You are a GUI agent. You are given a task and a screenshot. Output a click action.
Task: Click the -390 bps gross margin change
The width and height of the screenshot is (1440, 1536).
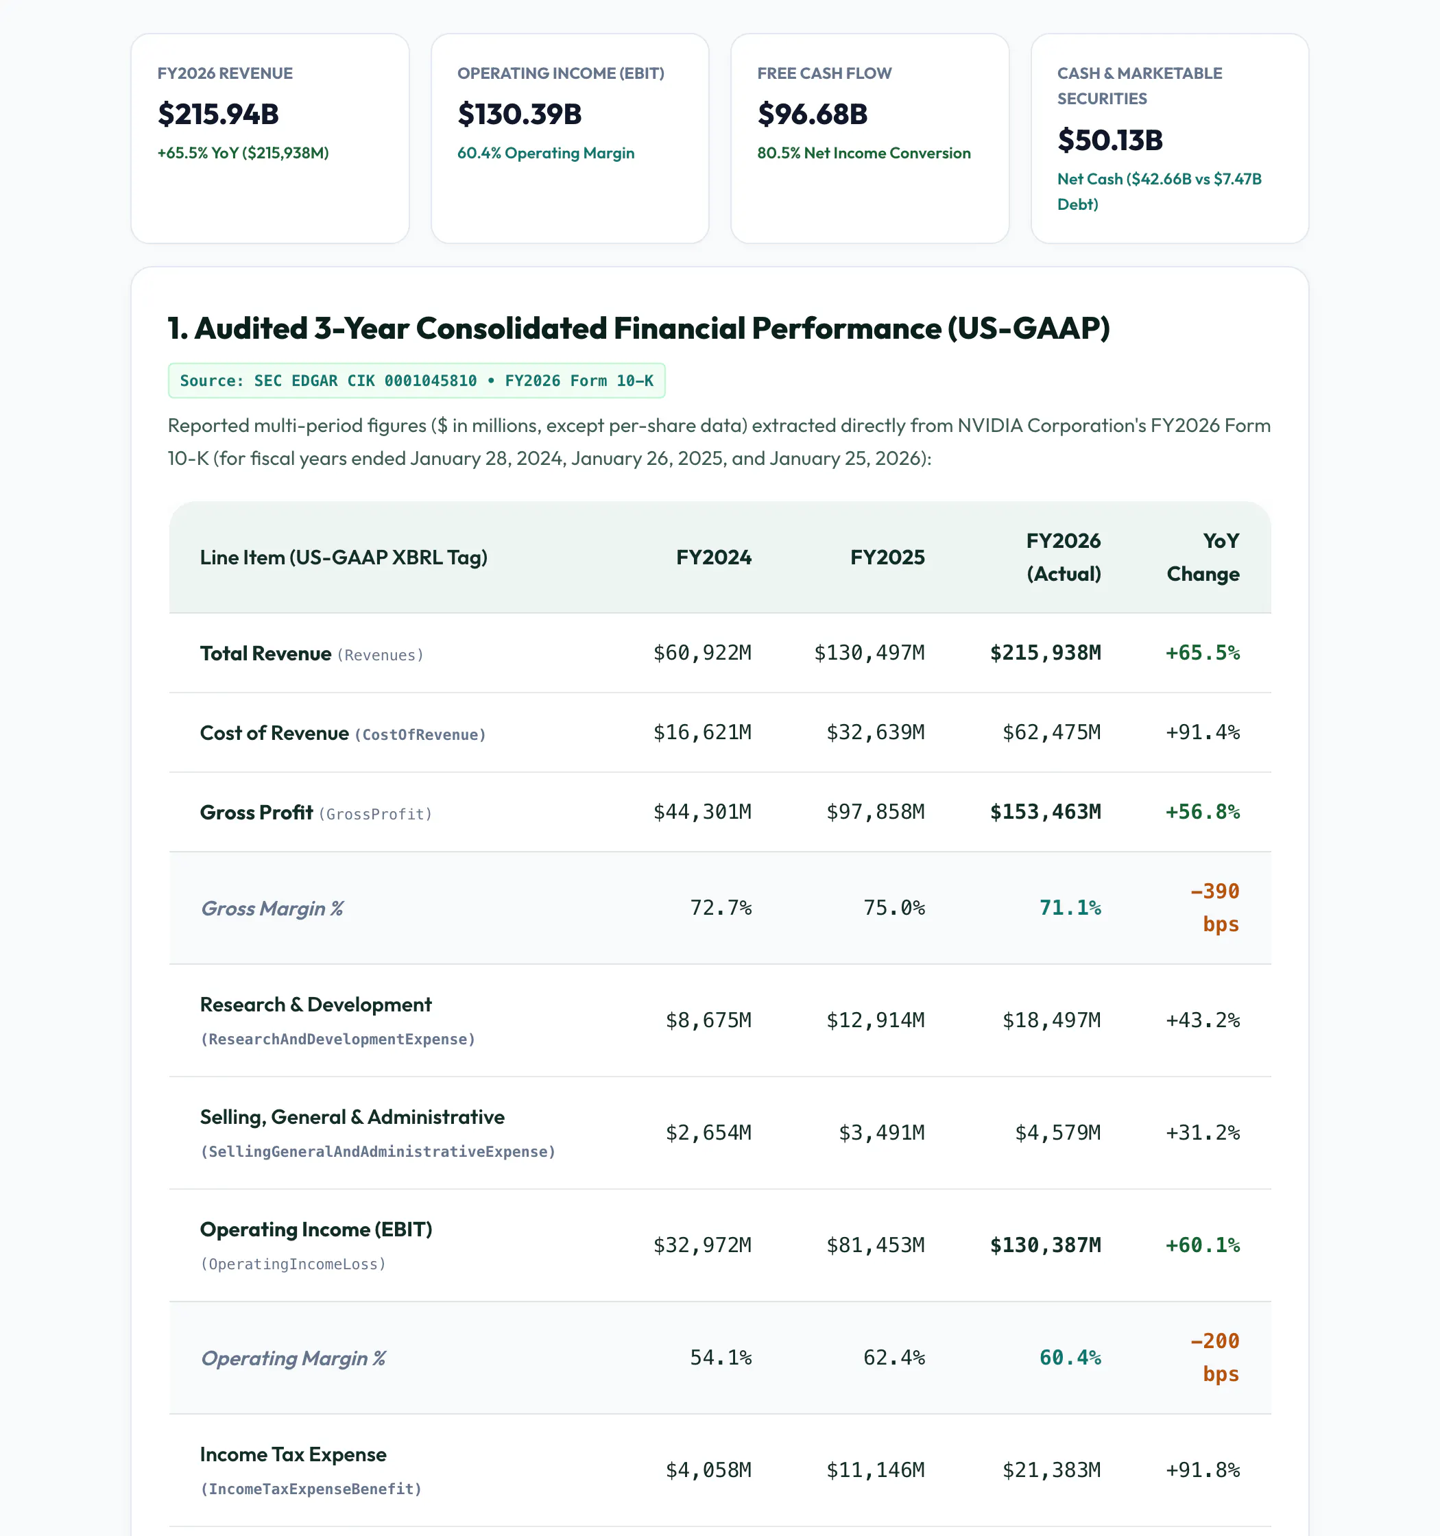[1215, 908]
